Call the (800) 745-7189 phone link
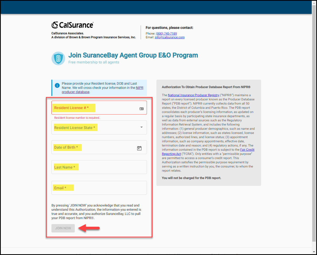317x255 pixels. coord(166,34)
